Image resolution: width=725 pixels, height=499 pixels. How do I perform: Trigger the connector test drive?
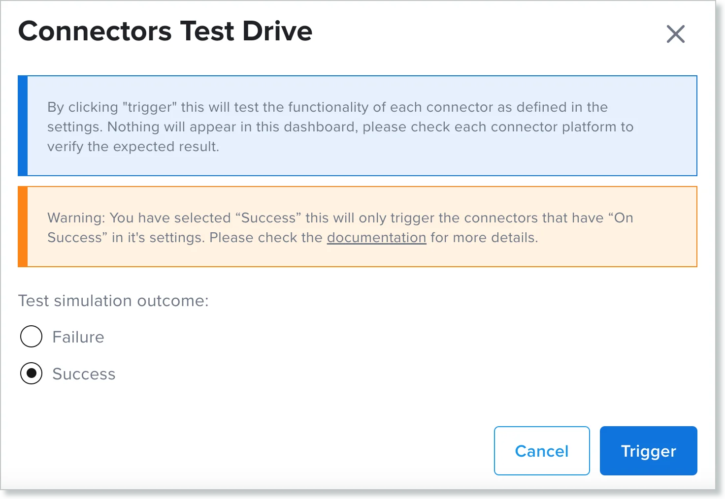(648, 451)
